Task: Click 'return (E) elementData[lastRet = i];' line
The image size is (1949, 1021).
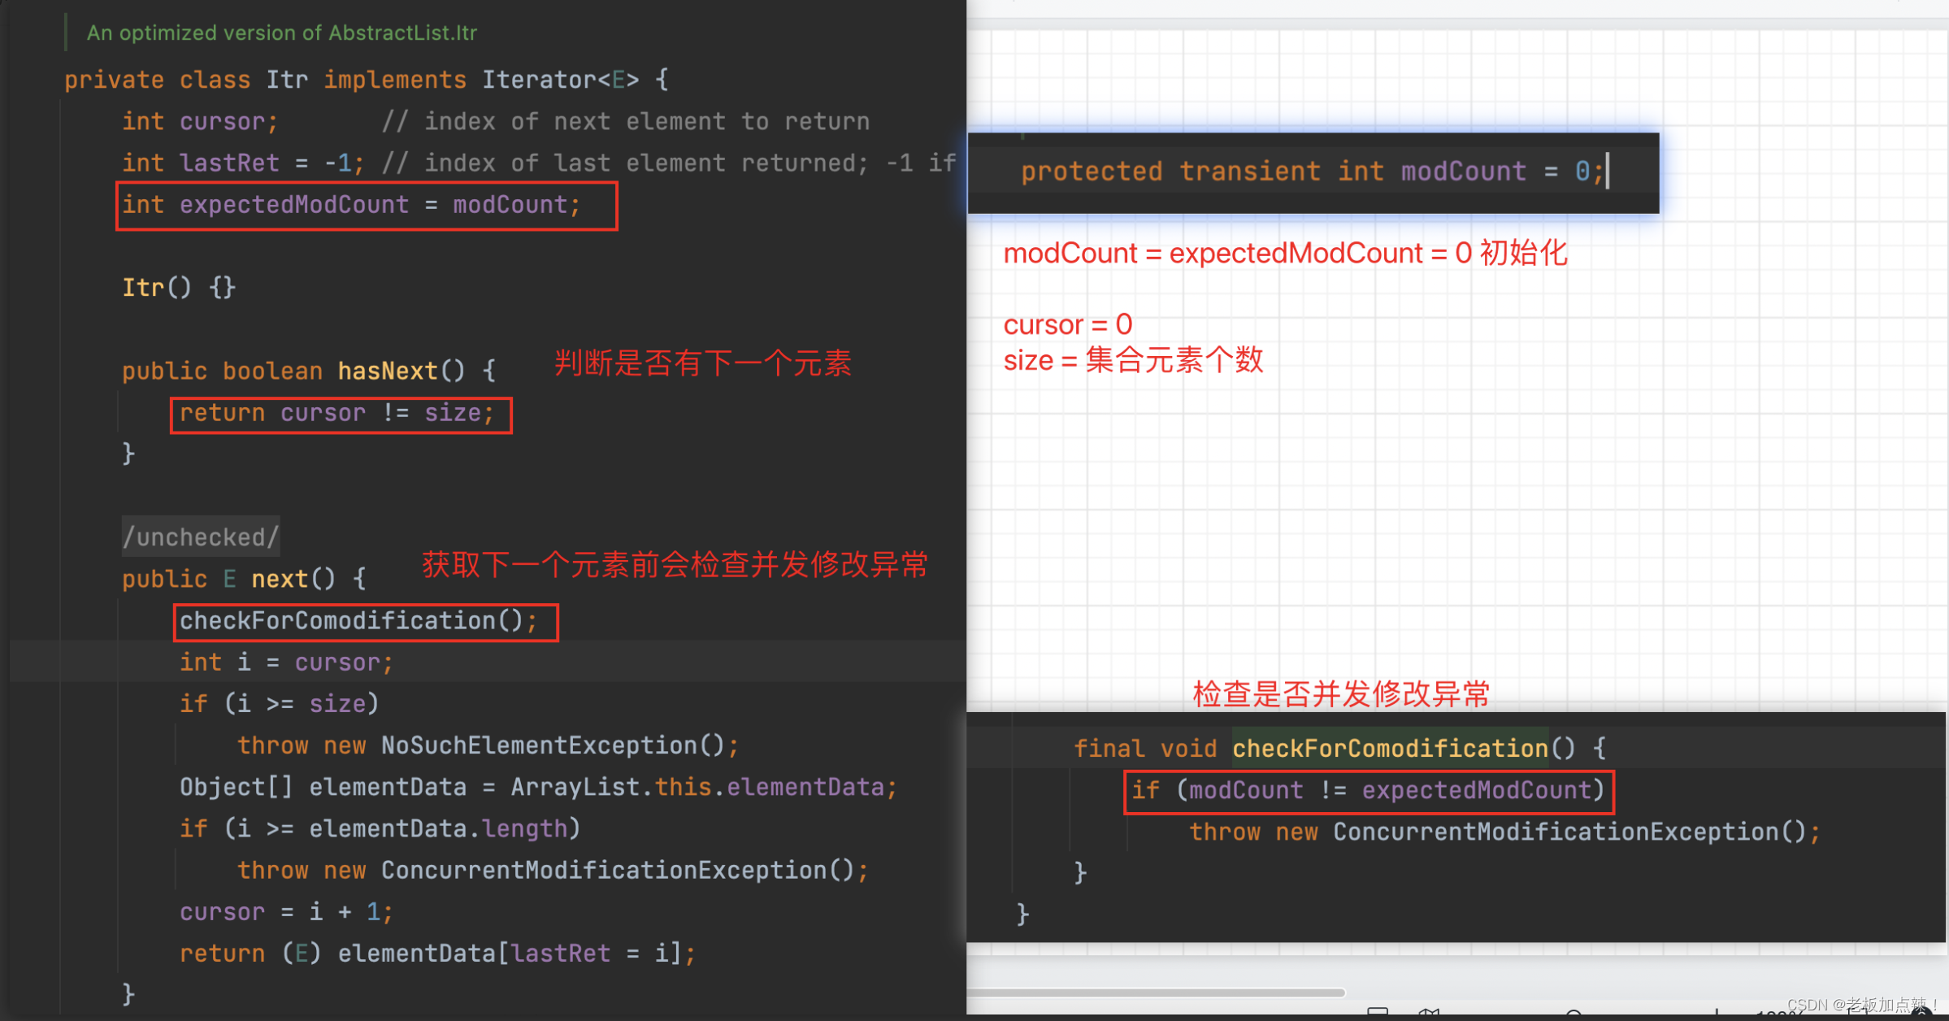Action: pyautogui.click(x=438, y=954)
